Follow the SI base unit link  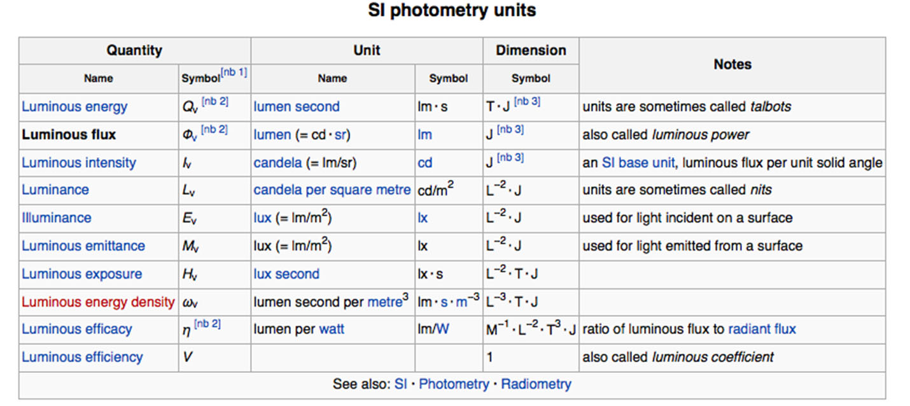pos(639,162)
